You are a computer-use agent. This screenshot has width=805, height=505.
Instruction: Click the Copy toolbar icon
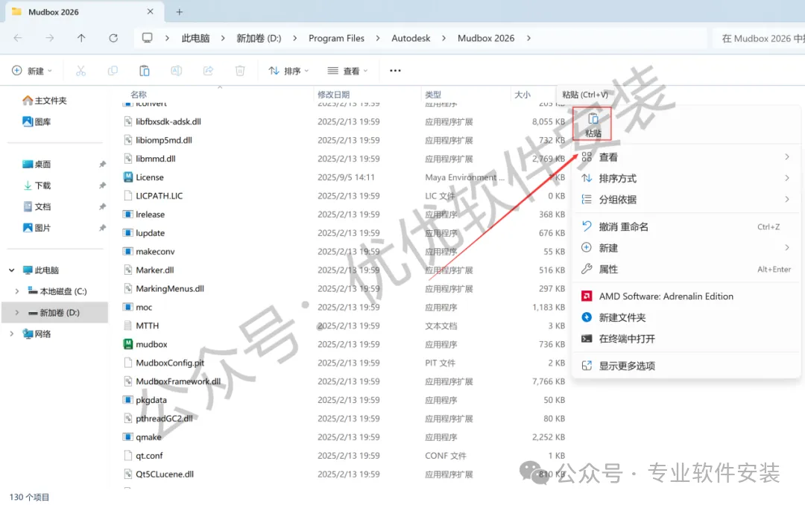point(113,71)
